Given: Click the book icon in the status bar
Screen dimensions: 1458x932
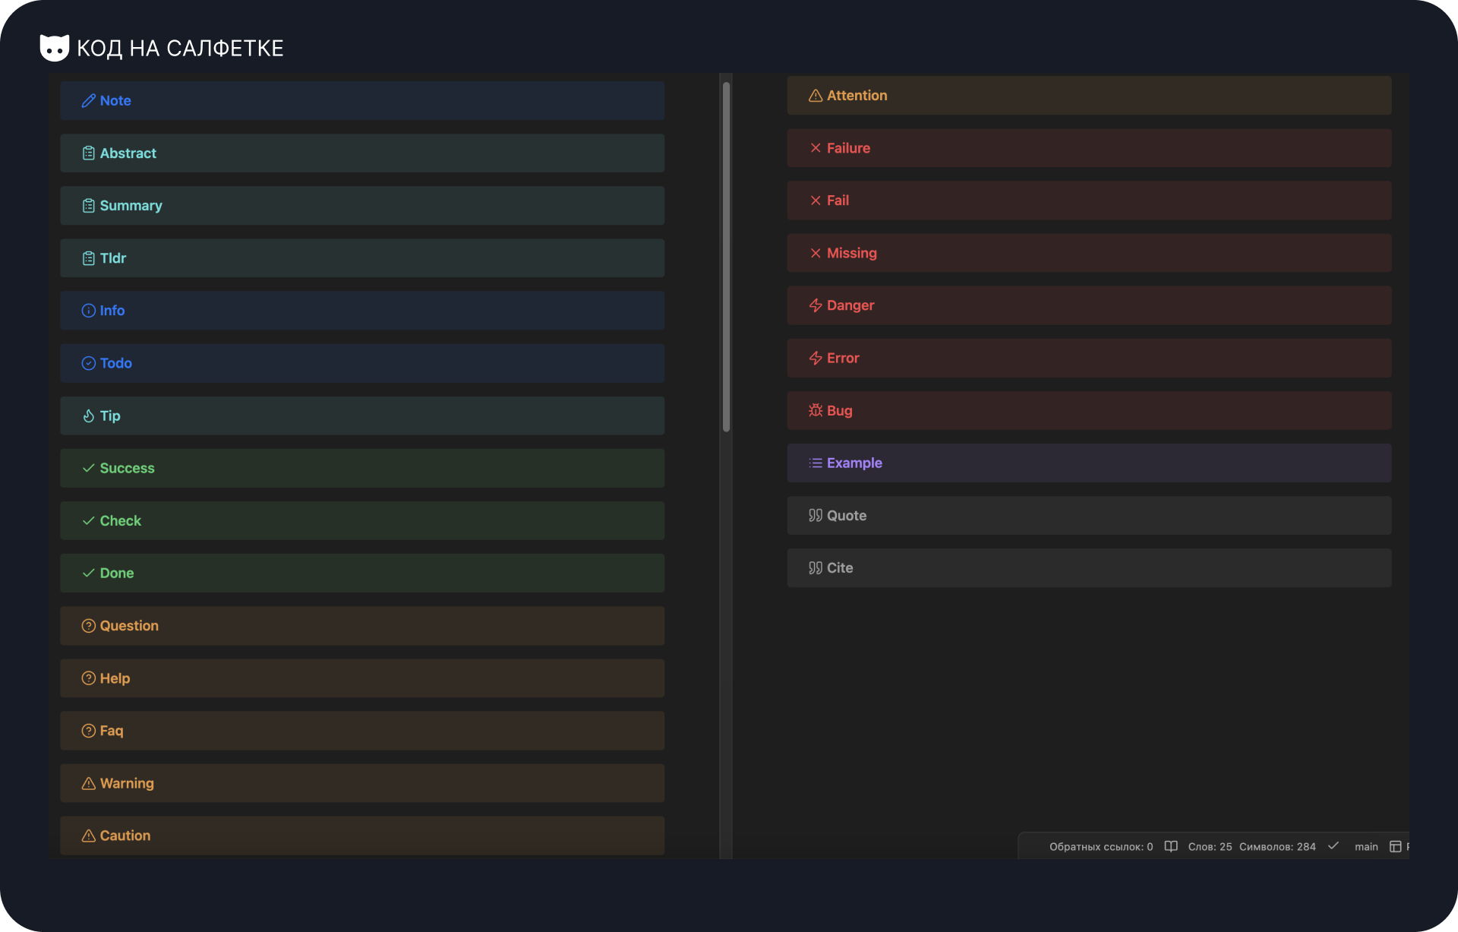Looking at the screenshot, I should click(x=1170, y=846).
